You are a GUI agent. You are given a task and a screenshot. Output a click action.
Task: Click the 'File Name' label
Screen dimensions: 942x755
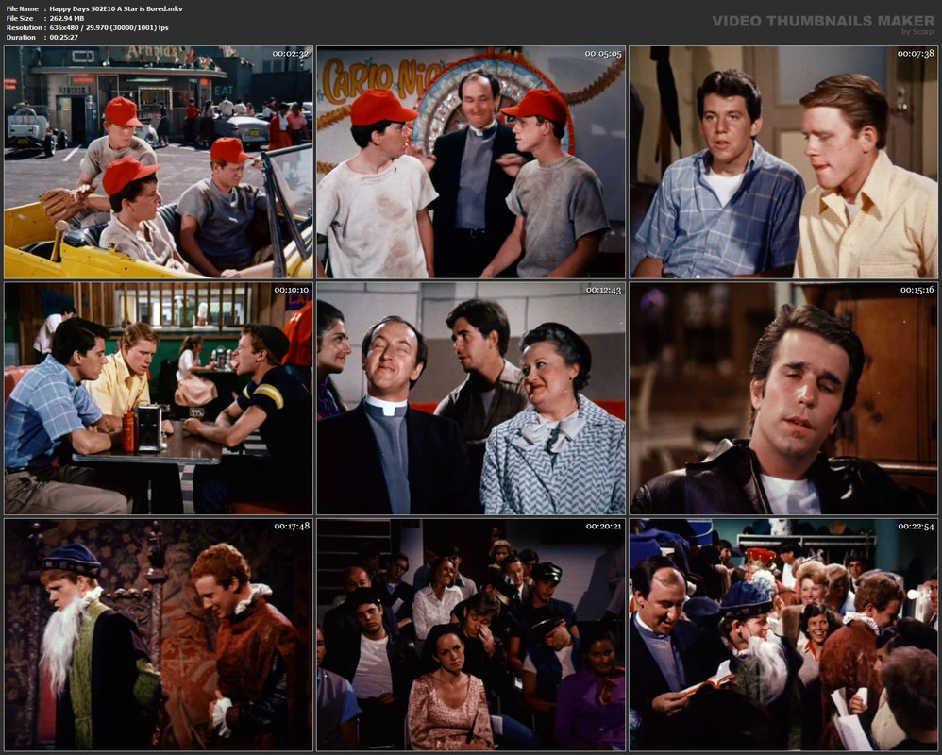pos(23,9)
